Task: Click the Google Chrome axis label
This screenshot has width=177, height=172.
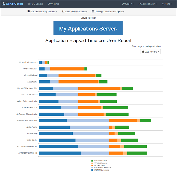Action: point(32,140)
